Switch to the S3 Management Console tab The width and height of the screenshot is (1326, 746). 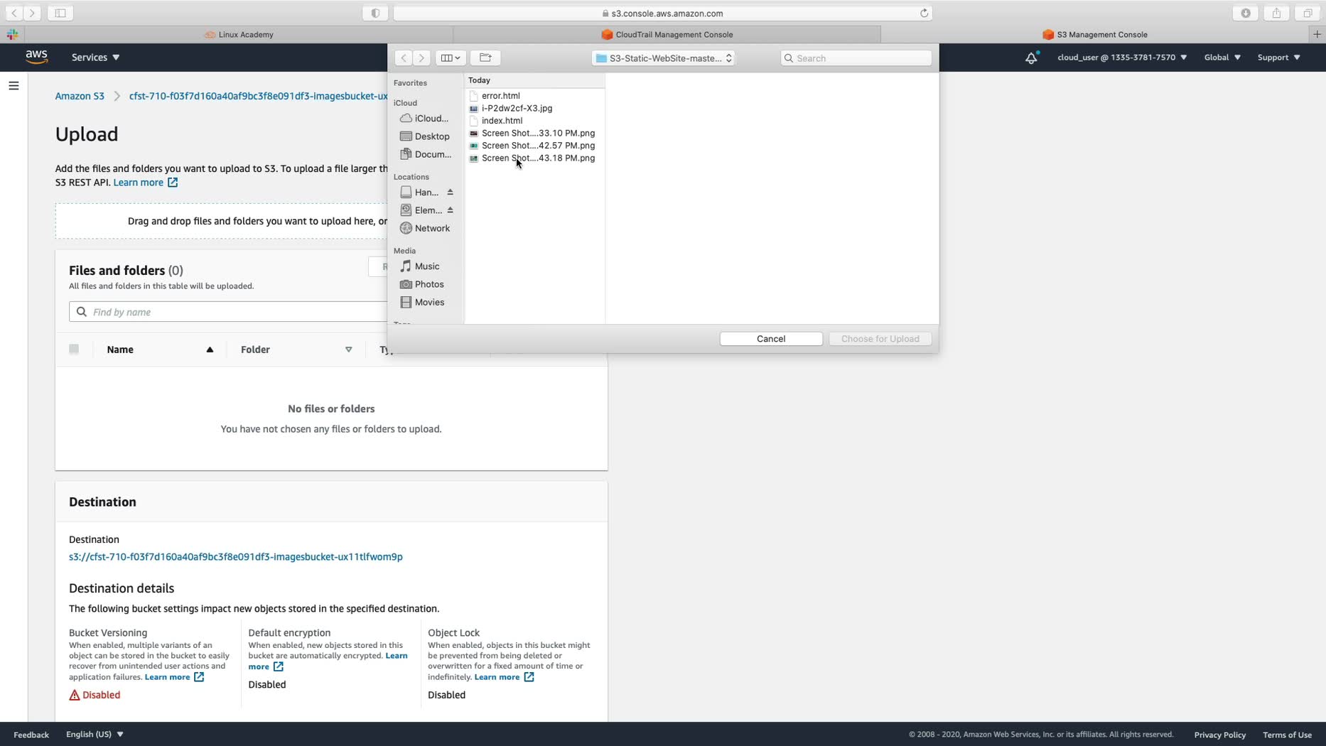(1095, 34)
